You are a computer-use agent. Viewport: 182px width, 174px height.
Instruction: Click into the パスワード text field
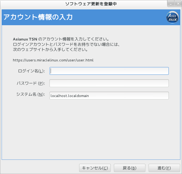(109, 83)
